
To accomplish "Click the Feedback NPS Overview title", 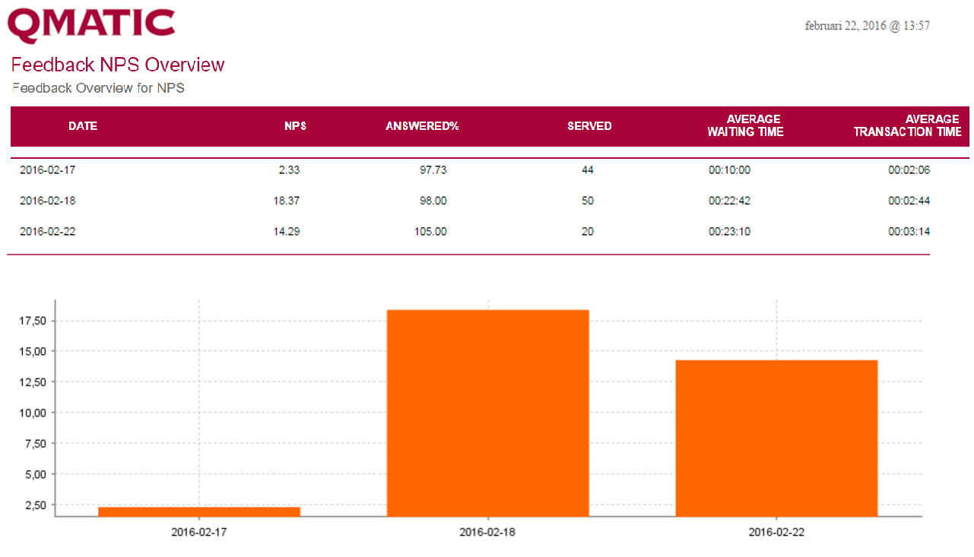I will pyautogui.click(x=118, y=65).
